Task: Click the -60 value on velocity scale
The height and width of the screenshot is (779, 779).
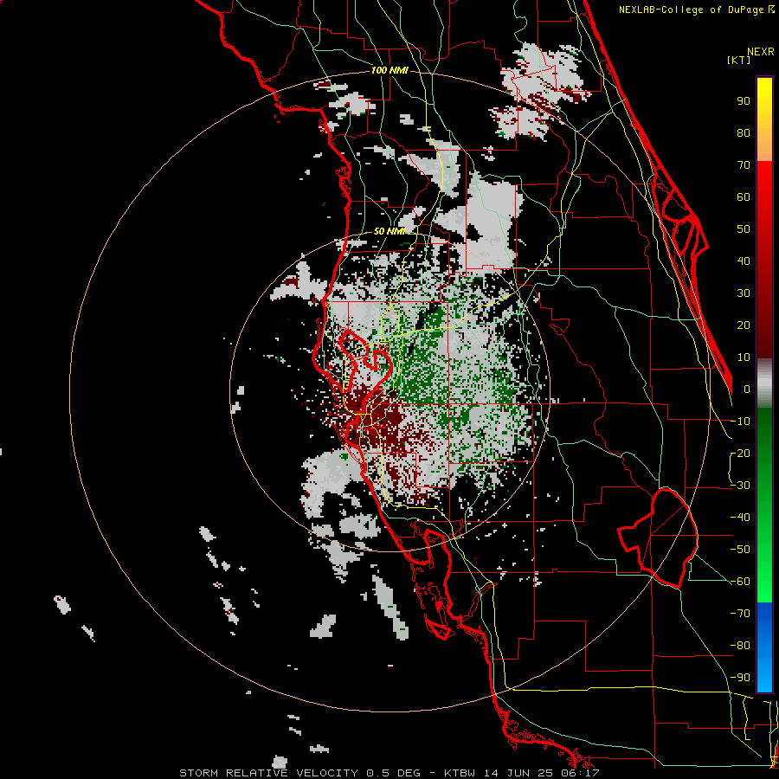Action: (740, 582)
